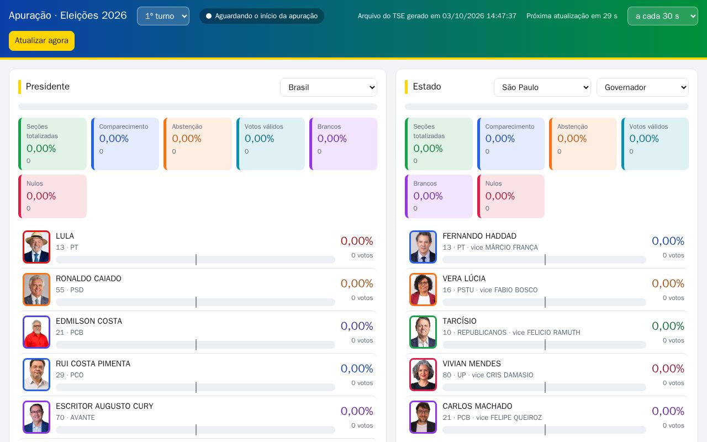Click the 'Aguardando o início da apuração' status pill
Screen dimensions: 707x442
pos(262,16)
